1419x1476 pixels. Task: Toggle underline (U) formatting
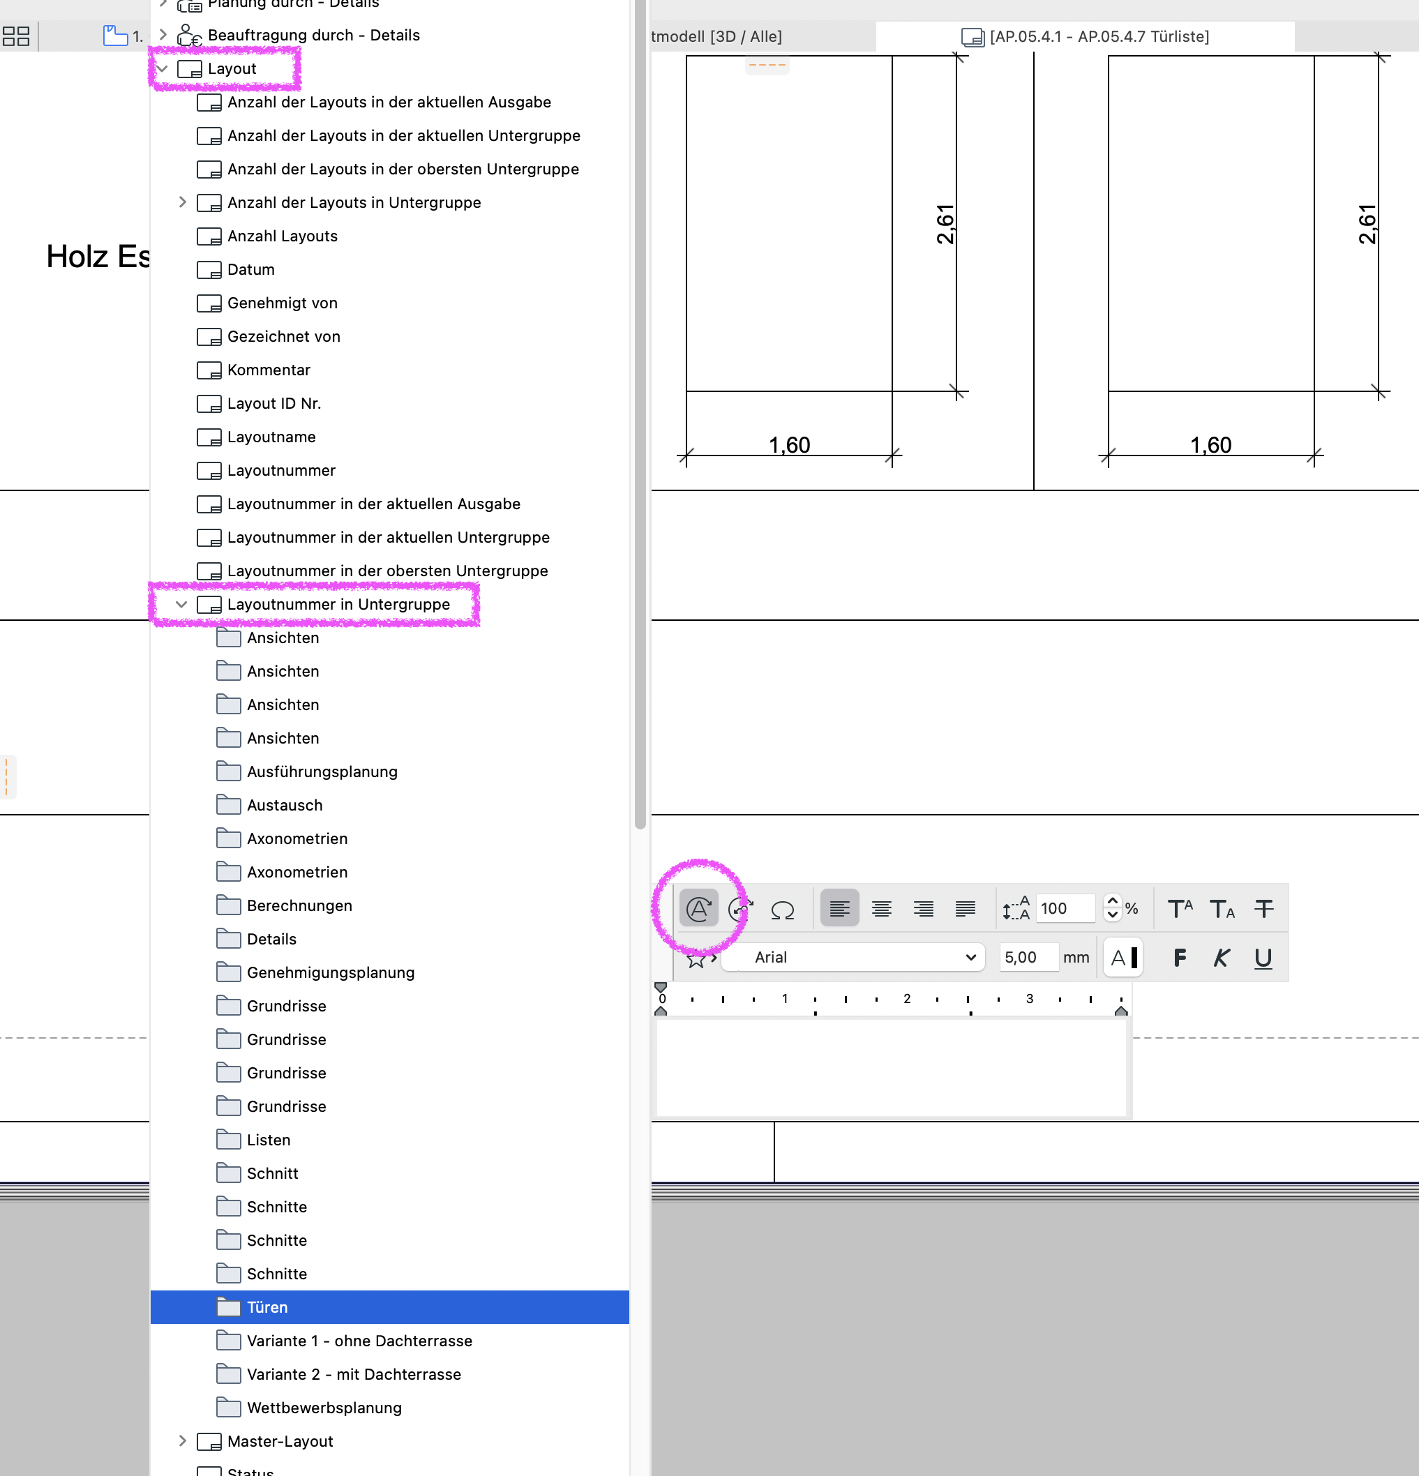[x=1263, y=958]
